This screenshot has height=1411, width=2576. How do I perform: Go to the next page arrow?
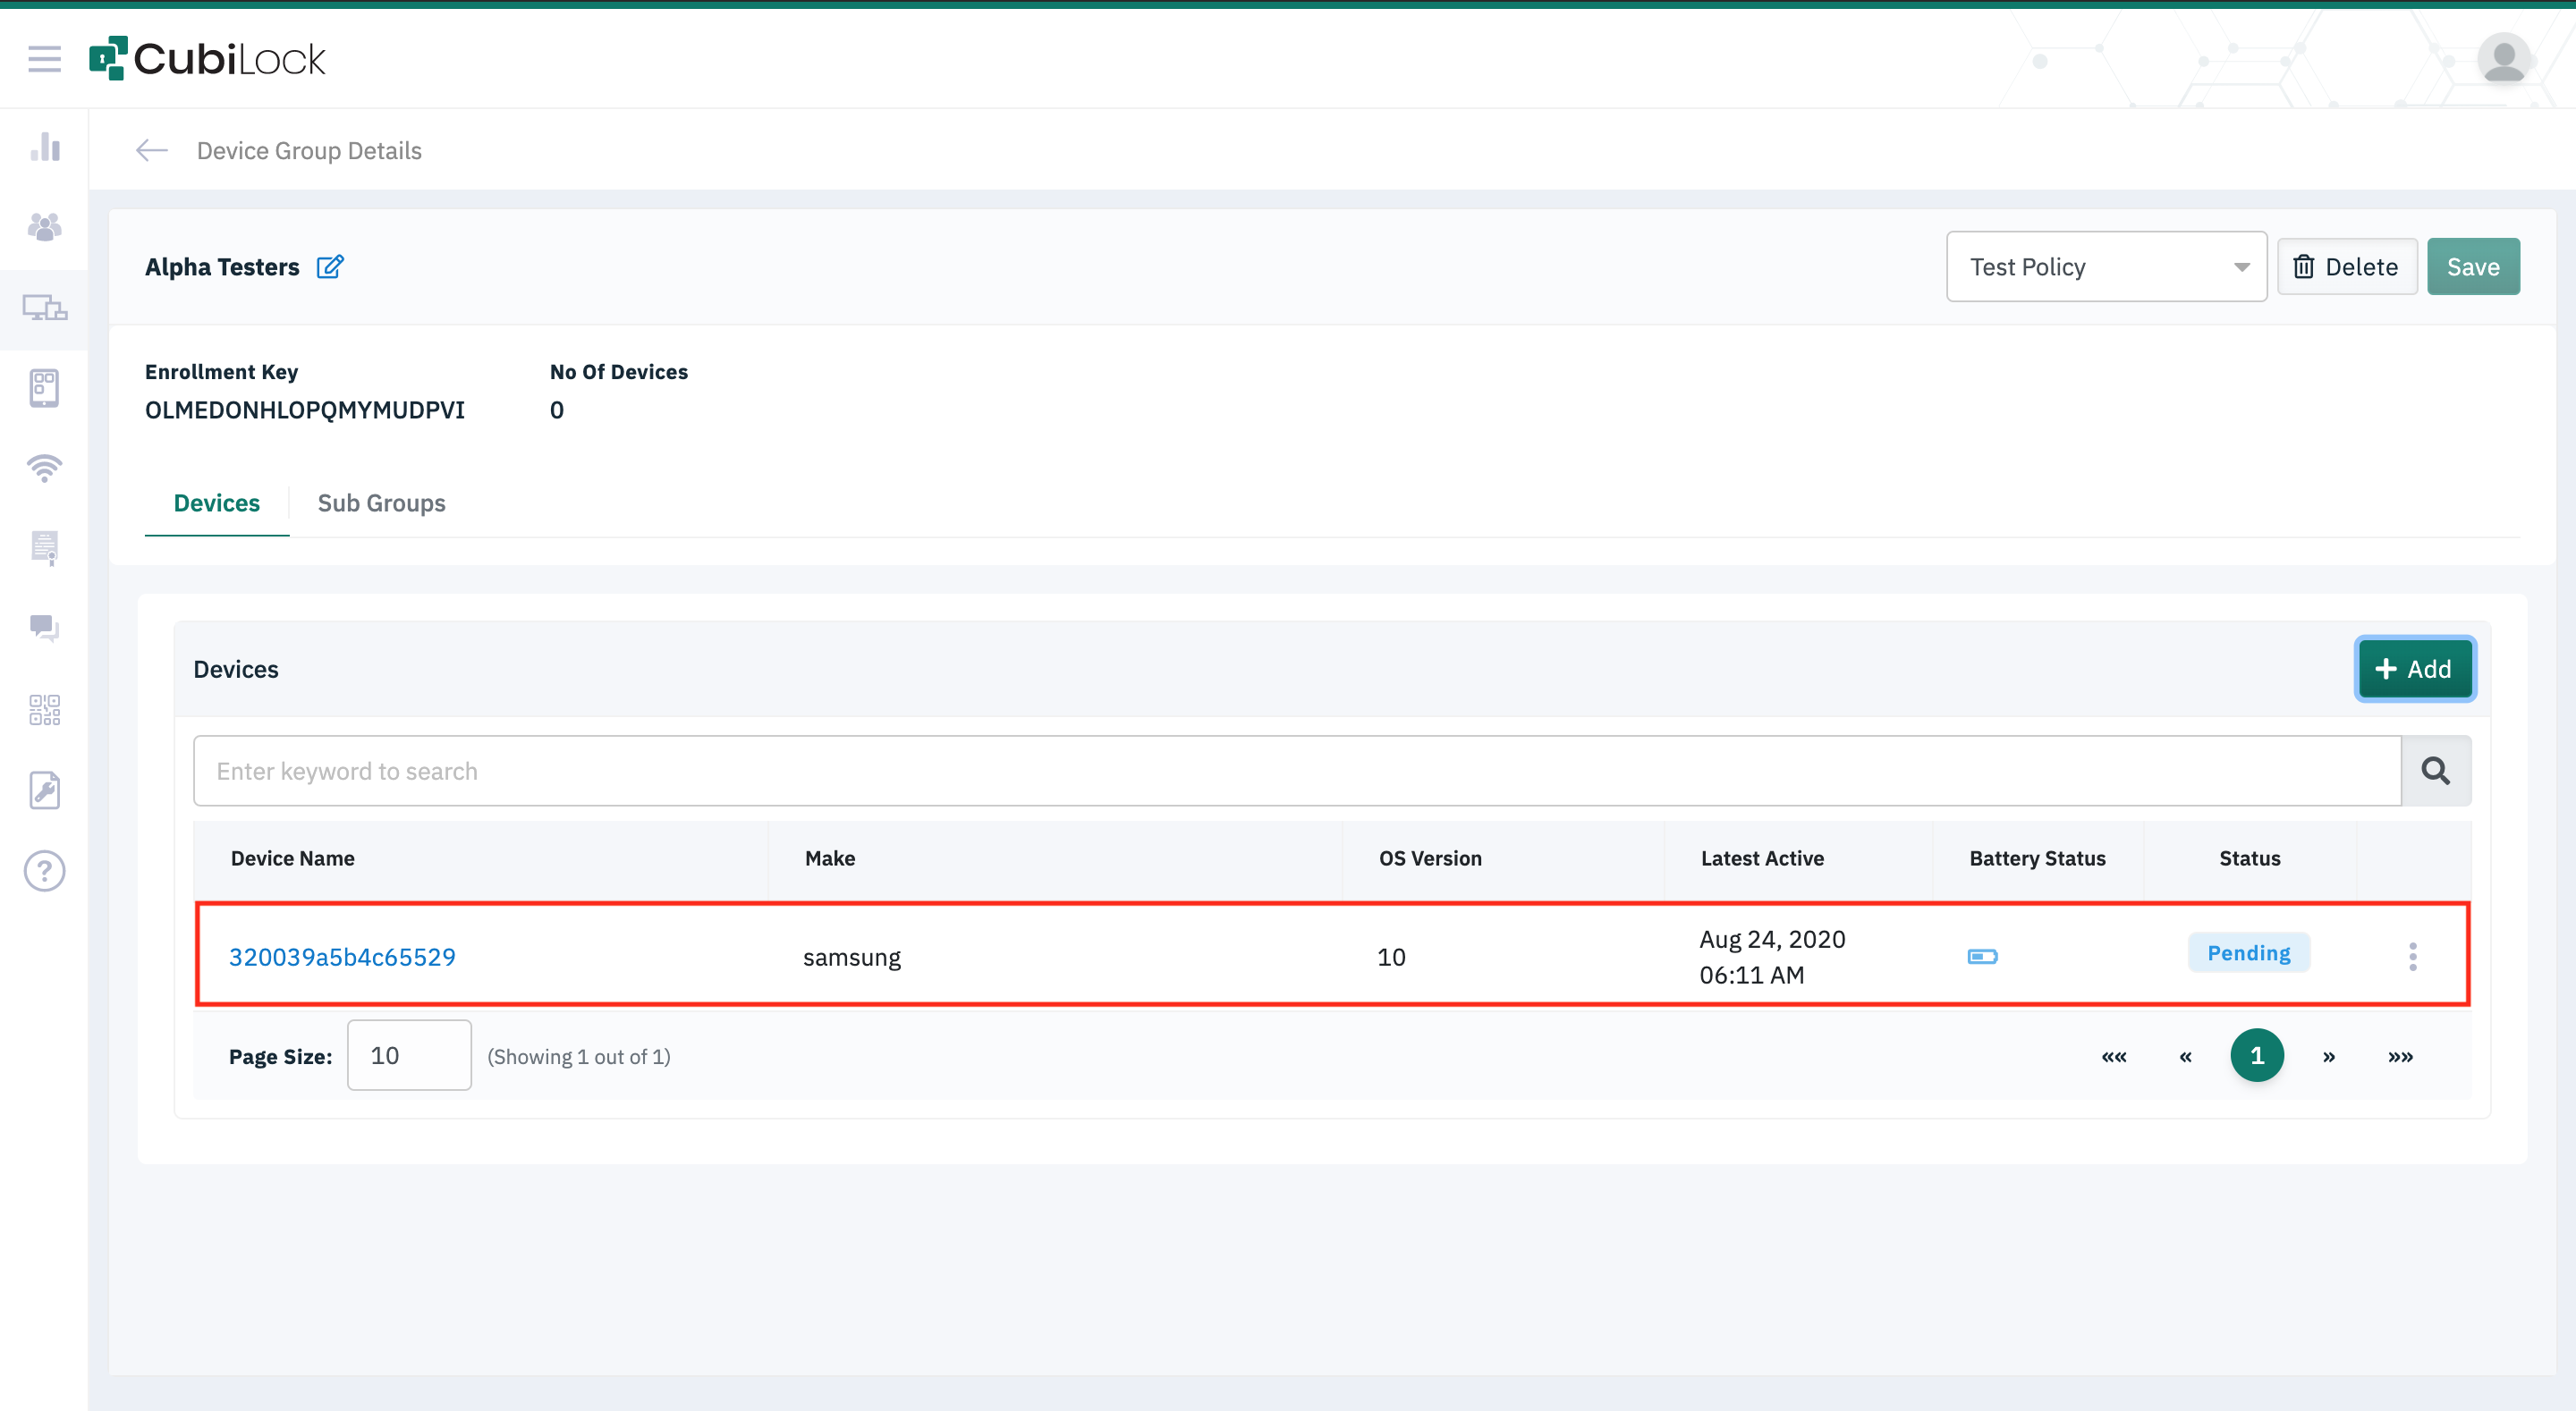pos(2328,1056)
